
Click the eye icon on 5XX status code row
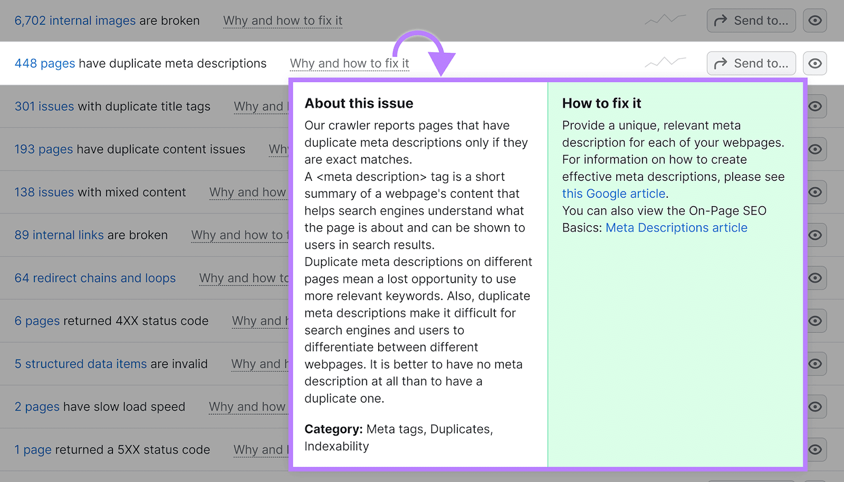(815, 449)
